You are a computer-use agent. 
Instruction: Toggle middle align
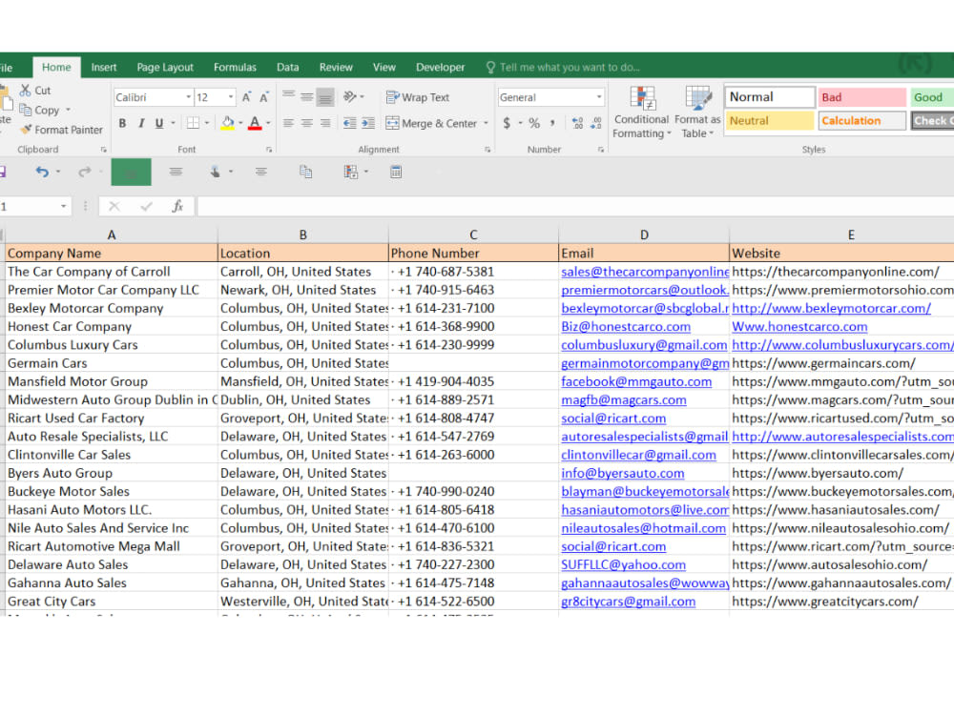[x=307, y=96]
